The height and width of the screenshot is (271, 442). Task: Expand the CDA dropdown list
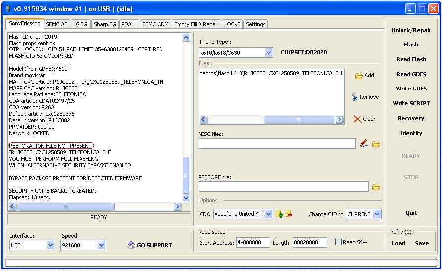point(268,214)
